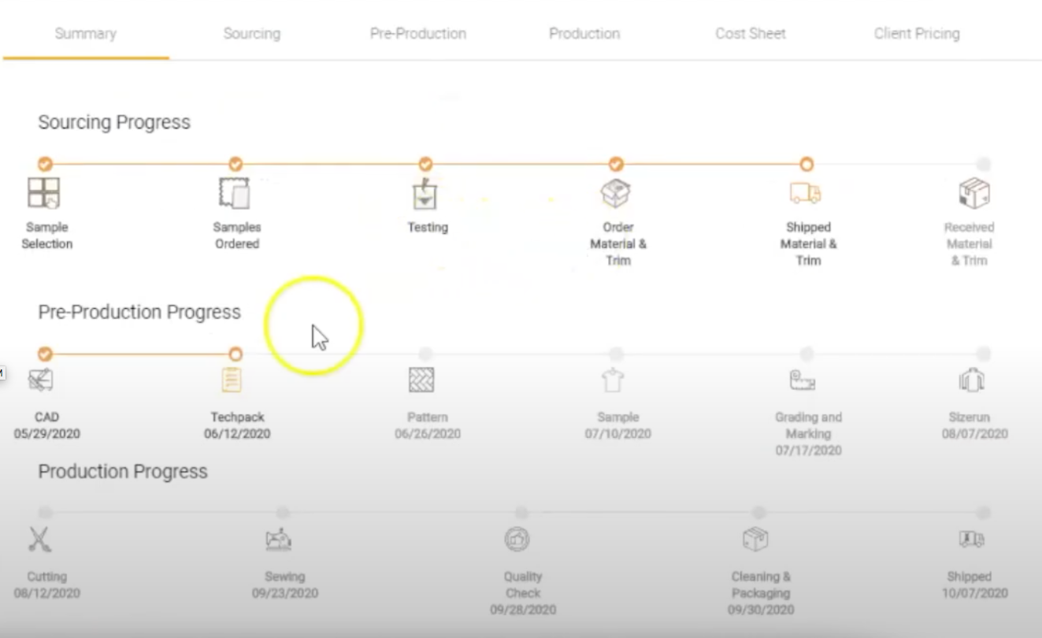Click the Cutting scissors icon

39,540
